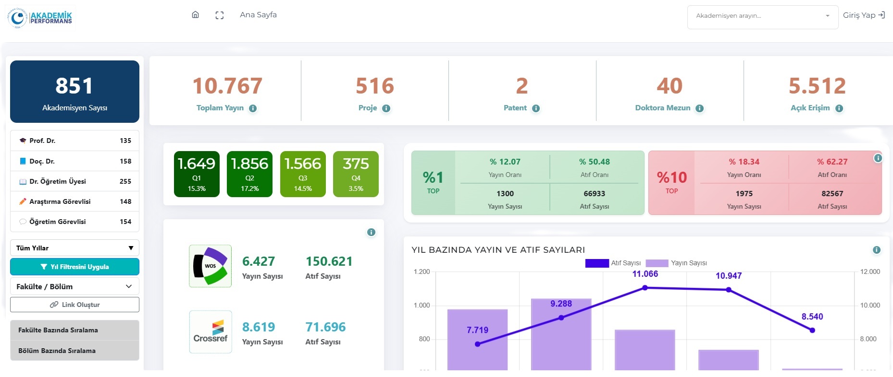Open the Akademisyen arayın search dropdown
This screenshot has height=377, width=893.
tap(762, 16)
